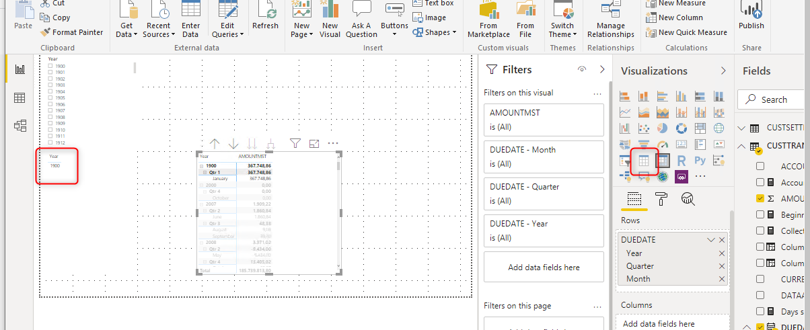This screenshot has width=810, height=330.
Task: Check the CURRE... field checkbox
Action: coord(760,279)
